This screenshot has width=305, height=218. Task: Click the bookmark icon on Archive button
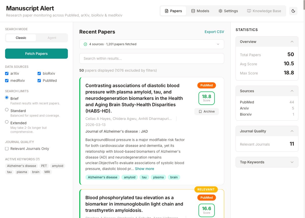click(200, 112)
